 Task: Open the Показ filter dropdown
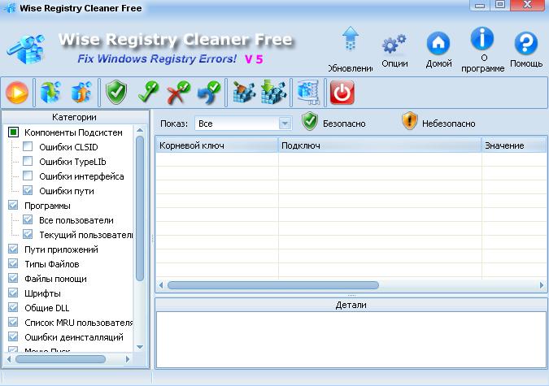point(242,124)
